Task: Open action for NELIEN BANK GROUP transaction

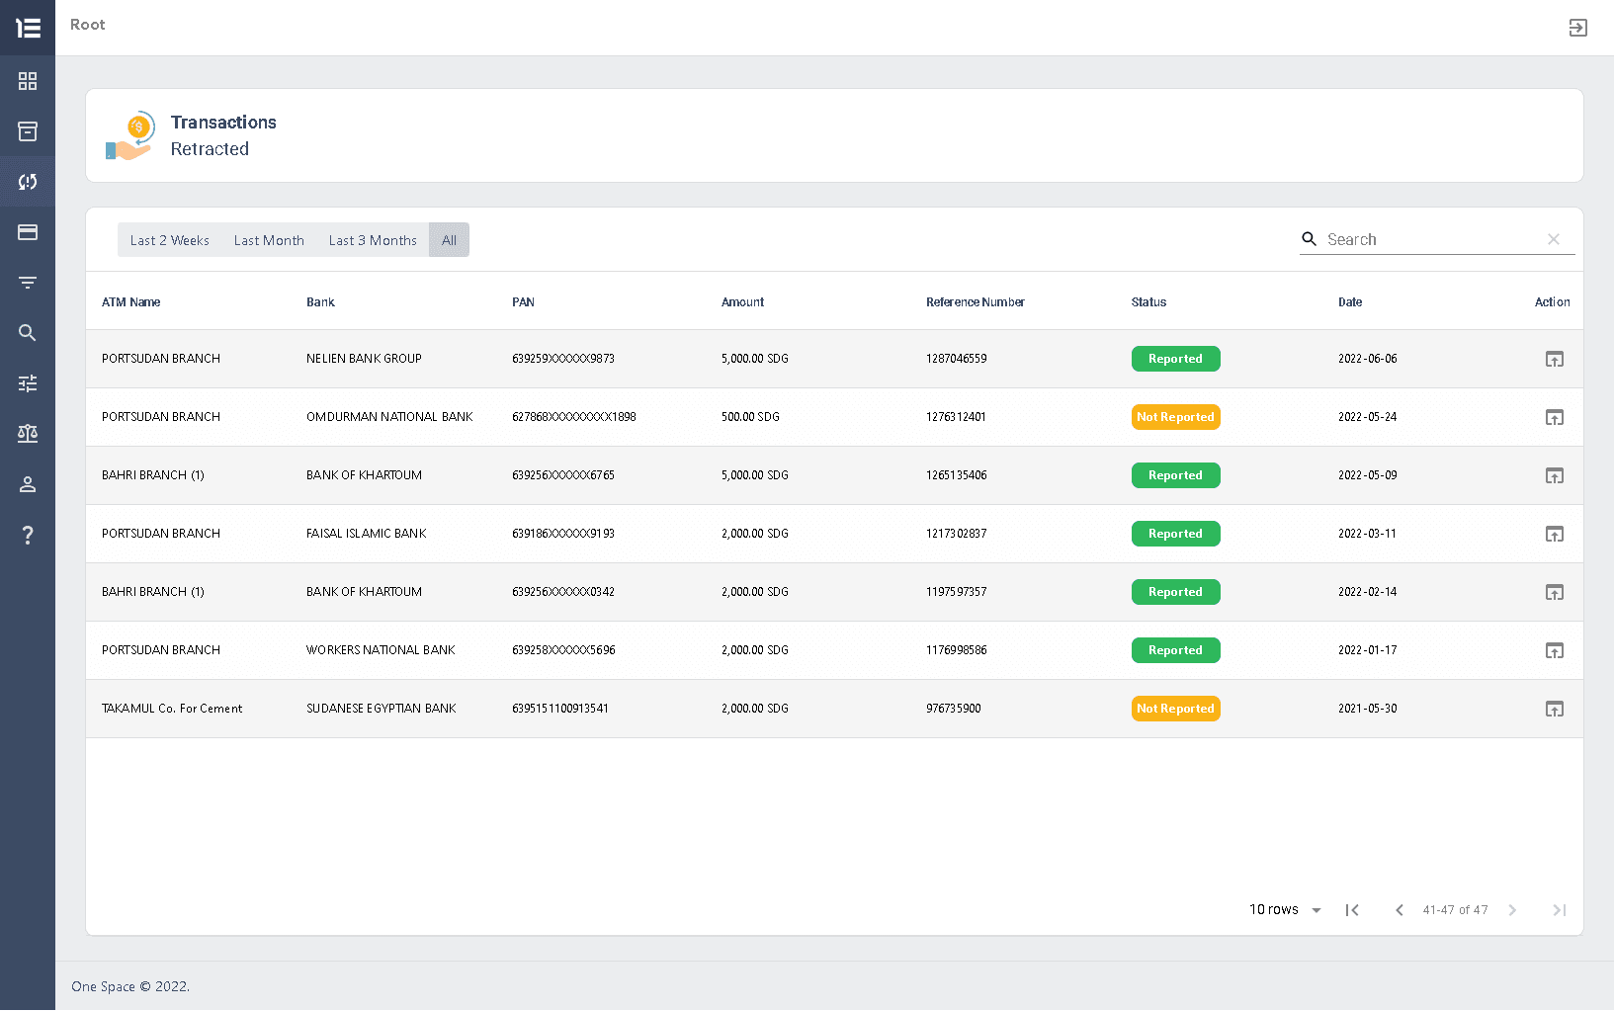Action: pyautogui.click(x=1554, y=359)
